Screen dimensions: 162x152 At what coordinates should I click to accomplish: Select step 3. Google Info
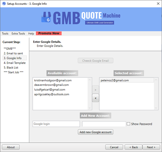pyautogui.click(x=15, y=58)
